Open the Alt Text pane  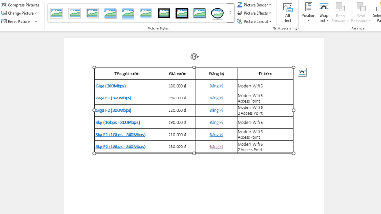288,13
